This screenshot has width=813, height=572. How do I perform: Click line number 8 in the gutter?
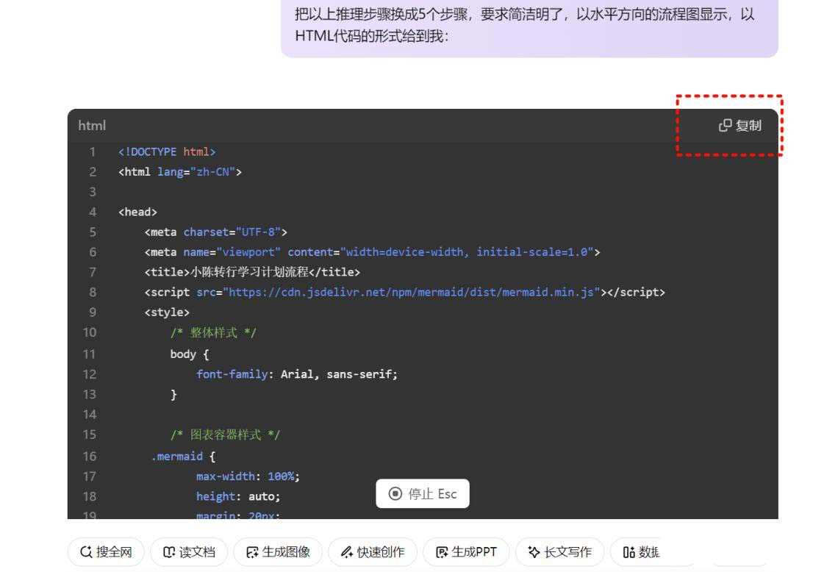(93, 293)
